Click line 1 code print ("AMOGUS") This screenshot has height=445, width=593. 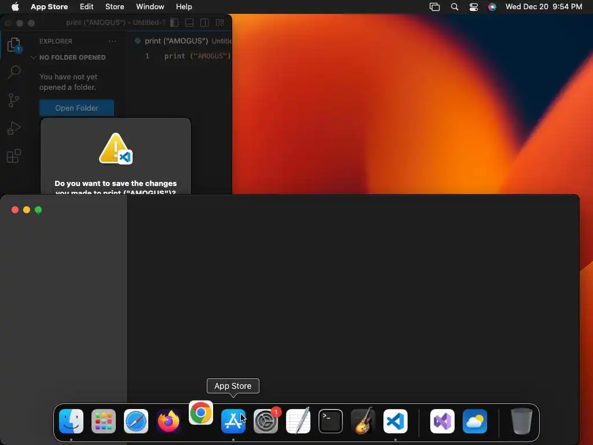tap(197, 56)
